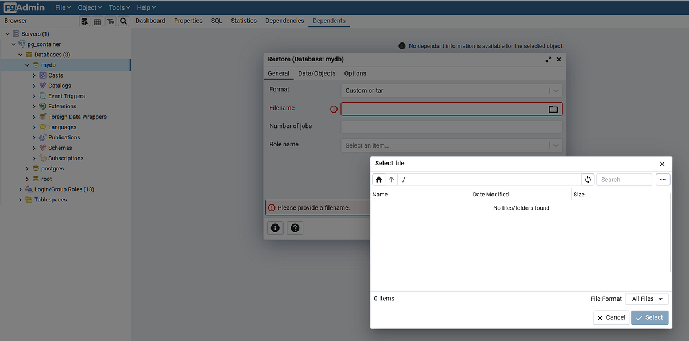Click the Number of jobs input field
Image resolution: width=689 pixels, height=341 pixels.
point(451,127)
